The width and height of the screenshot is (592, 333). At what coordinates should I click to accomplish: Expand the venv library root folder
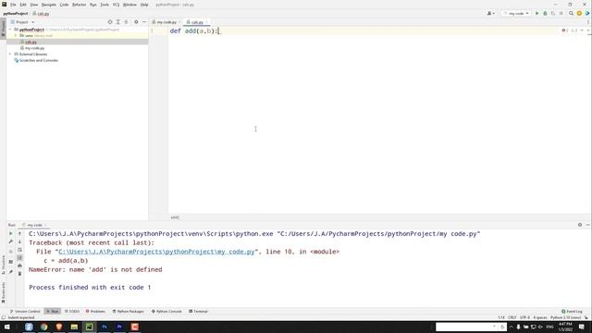[16, 35]
